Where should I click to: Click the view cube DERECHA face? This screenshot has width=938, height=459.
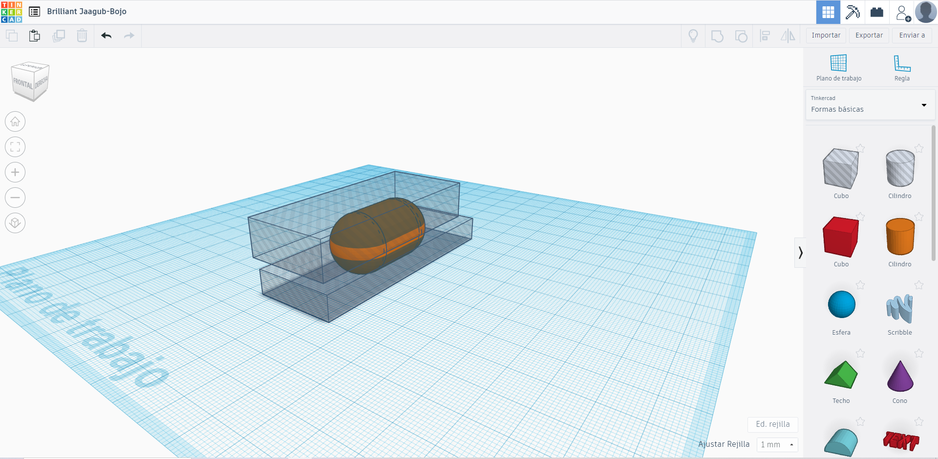(41, 82)
